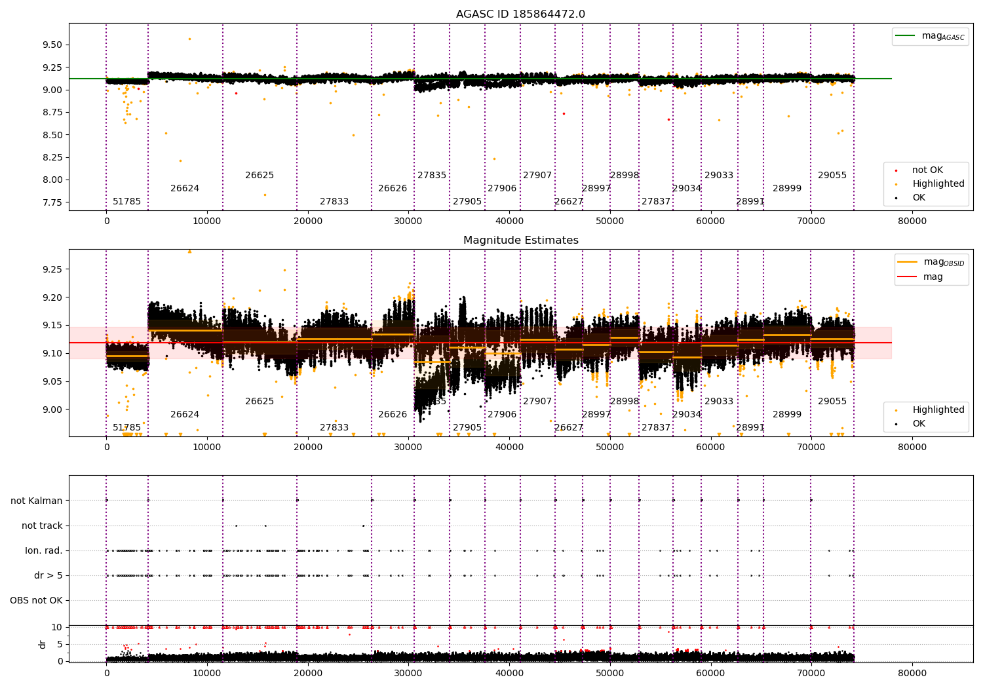Click the not track axis label
The height and width of the screenshot is (688, 983).
(42, 526)
